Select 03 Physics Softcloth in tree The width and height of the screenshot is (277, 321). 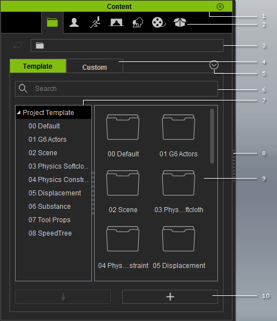point(59,166)
